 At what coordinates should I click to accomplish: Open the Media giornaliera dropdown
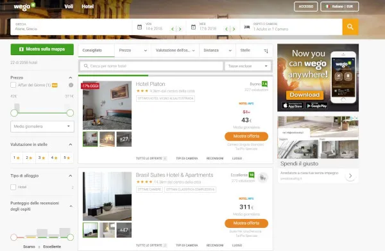coord(42,127)
